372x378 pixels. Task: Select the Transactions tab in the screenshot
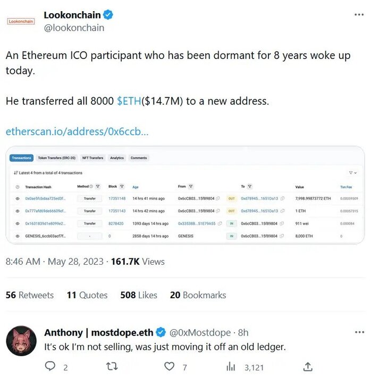[21, 158]
